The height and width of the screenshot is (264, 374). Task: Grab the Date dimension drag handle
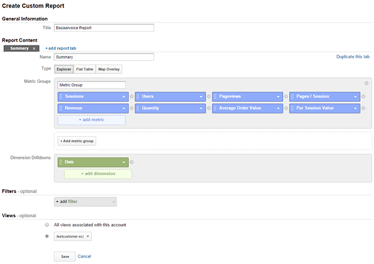point(60,162)
